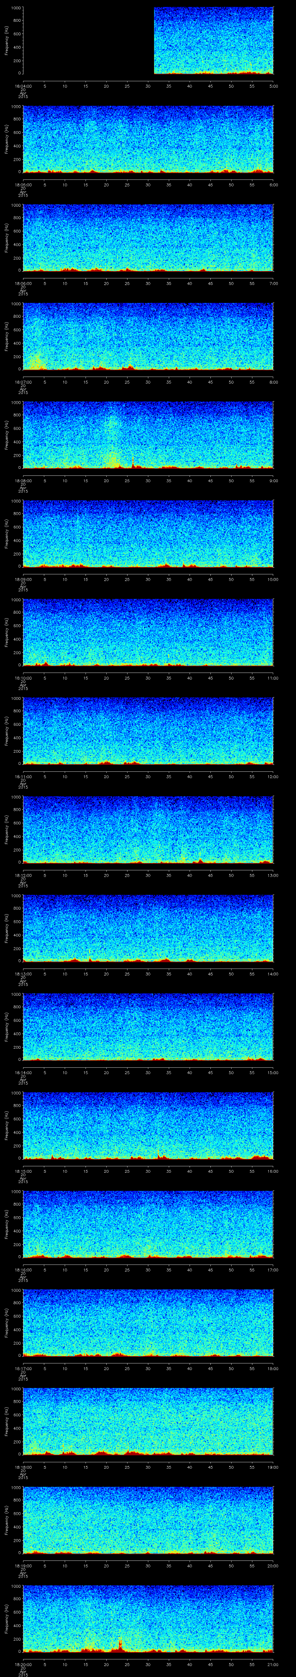This screenshot has width=296, height=1677.
Task: Click the spectrogram panel starting at 18:16:00
Action: 148,1224
